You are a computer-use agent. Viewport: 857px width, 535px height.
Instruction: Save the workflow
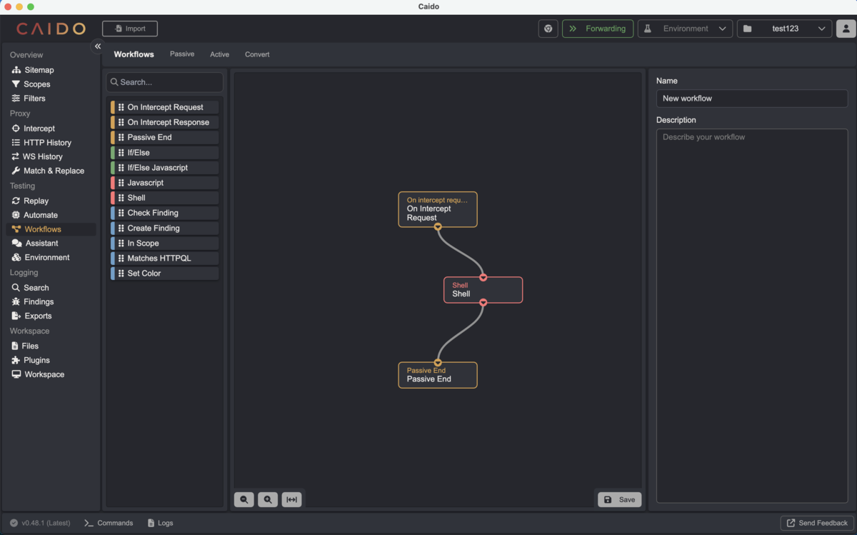619,499
